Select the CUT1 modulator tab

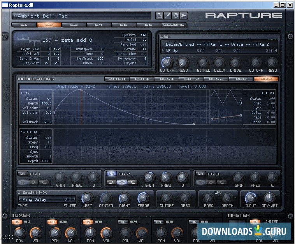pos(142,79)
